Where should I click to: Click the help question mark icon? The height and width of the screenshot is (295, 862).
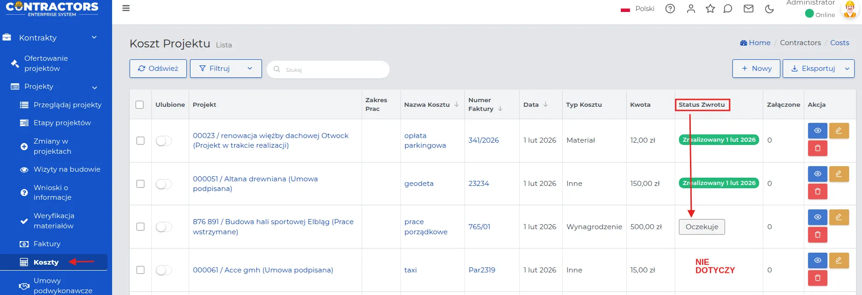670,9
